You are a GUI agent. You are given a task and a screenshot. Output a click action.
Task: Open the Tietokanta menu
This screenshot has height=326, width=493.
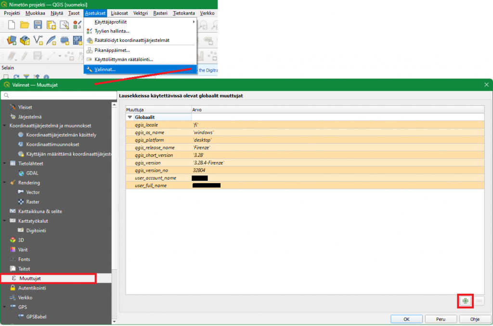click(x=184, y=13)
